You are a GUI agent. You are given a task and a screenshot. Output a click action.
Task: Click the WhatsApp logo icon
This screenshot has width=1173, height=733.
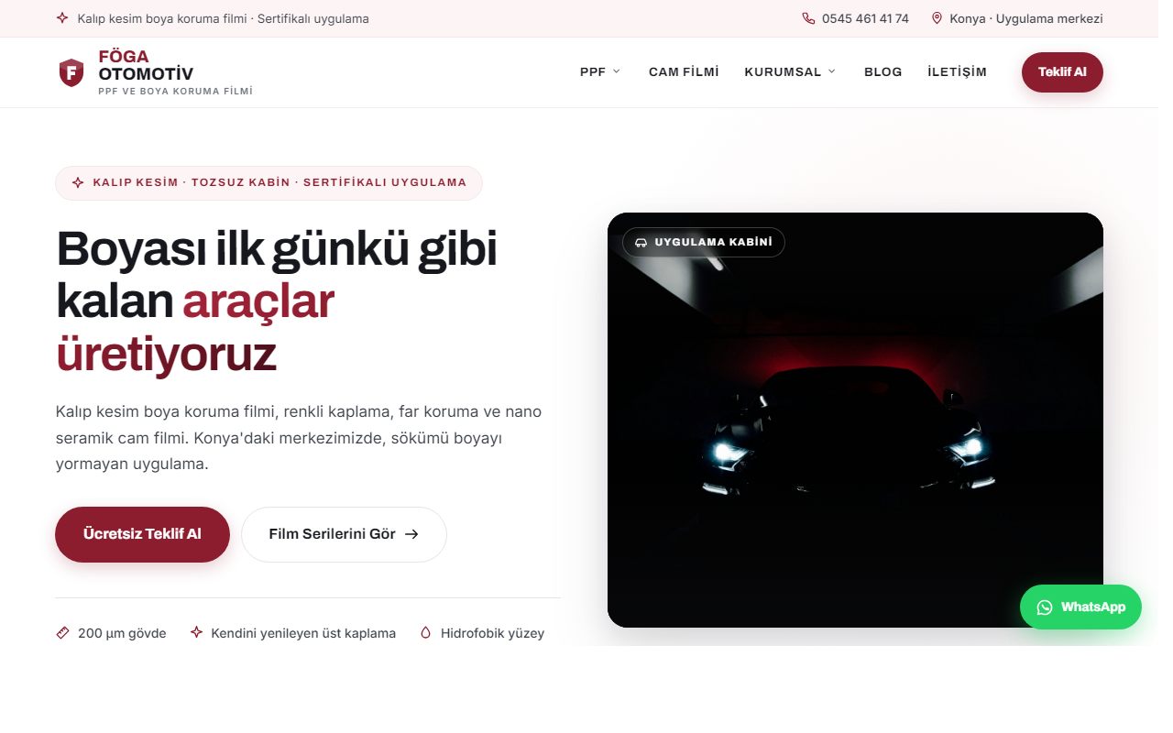coord(1045,607)
